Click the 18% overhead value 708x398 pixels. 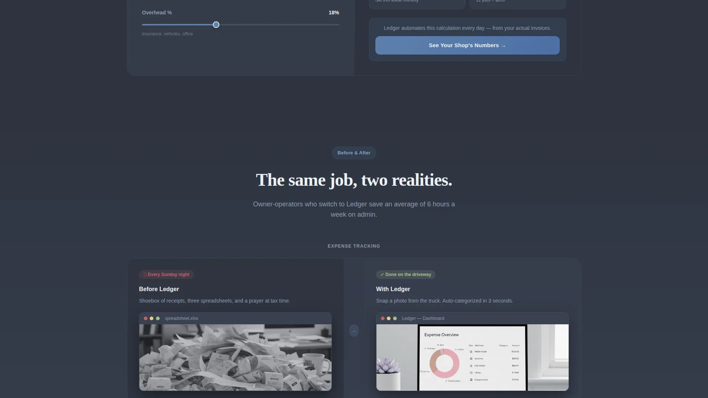pos(334,13)
